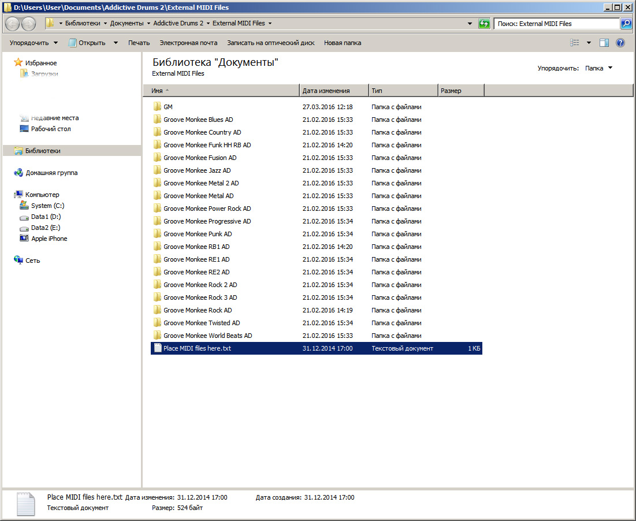Image resolution: width=636 pixels, height=521 pixels.
Task: Select Groove Monkee Rock 3 AD name
Action: pos(200,297)
